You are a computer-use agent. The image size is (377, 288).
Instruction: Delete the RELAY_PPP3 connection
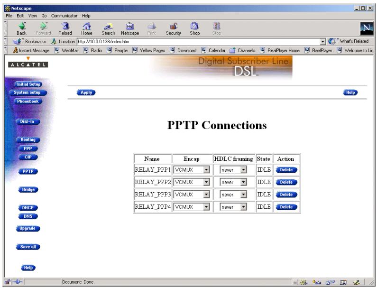[x=286, y=195]
